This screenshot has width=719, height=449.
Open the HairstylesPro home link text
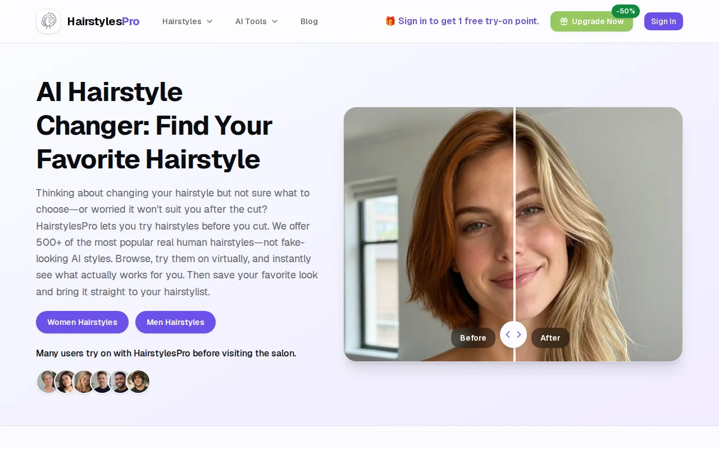(103, 21)
